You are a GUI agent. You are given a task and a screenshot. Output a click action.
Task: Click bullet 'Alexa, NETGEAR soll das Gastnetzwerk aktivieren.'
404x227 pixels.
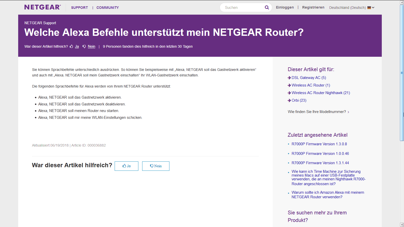(x=80, y=97)
